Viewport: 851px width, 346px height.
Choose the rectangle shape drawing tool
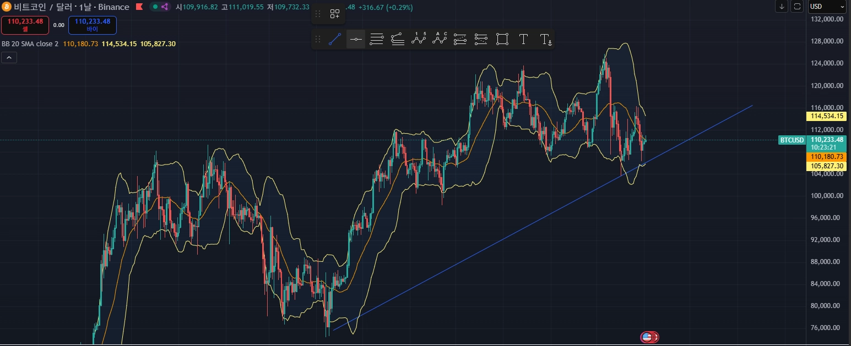502,39
